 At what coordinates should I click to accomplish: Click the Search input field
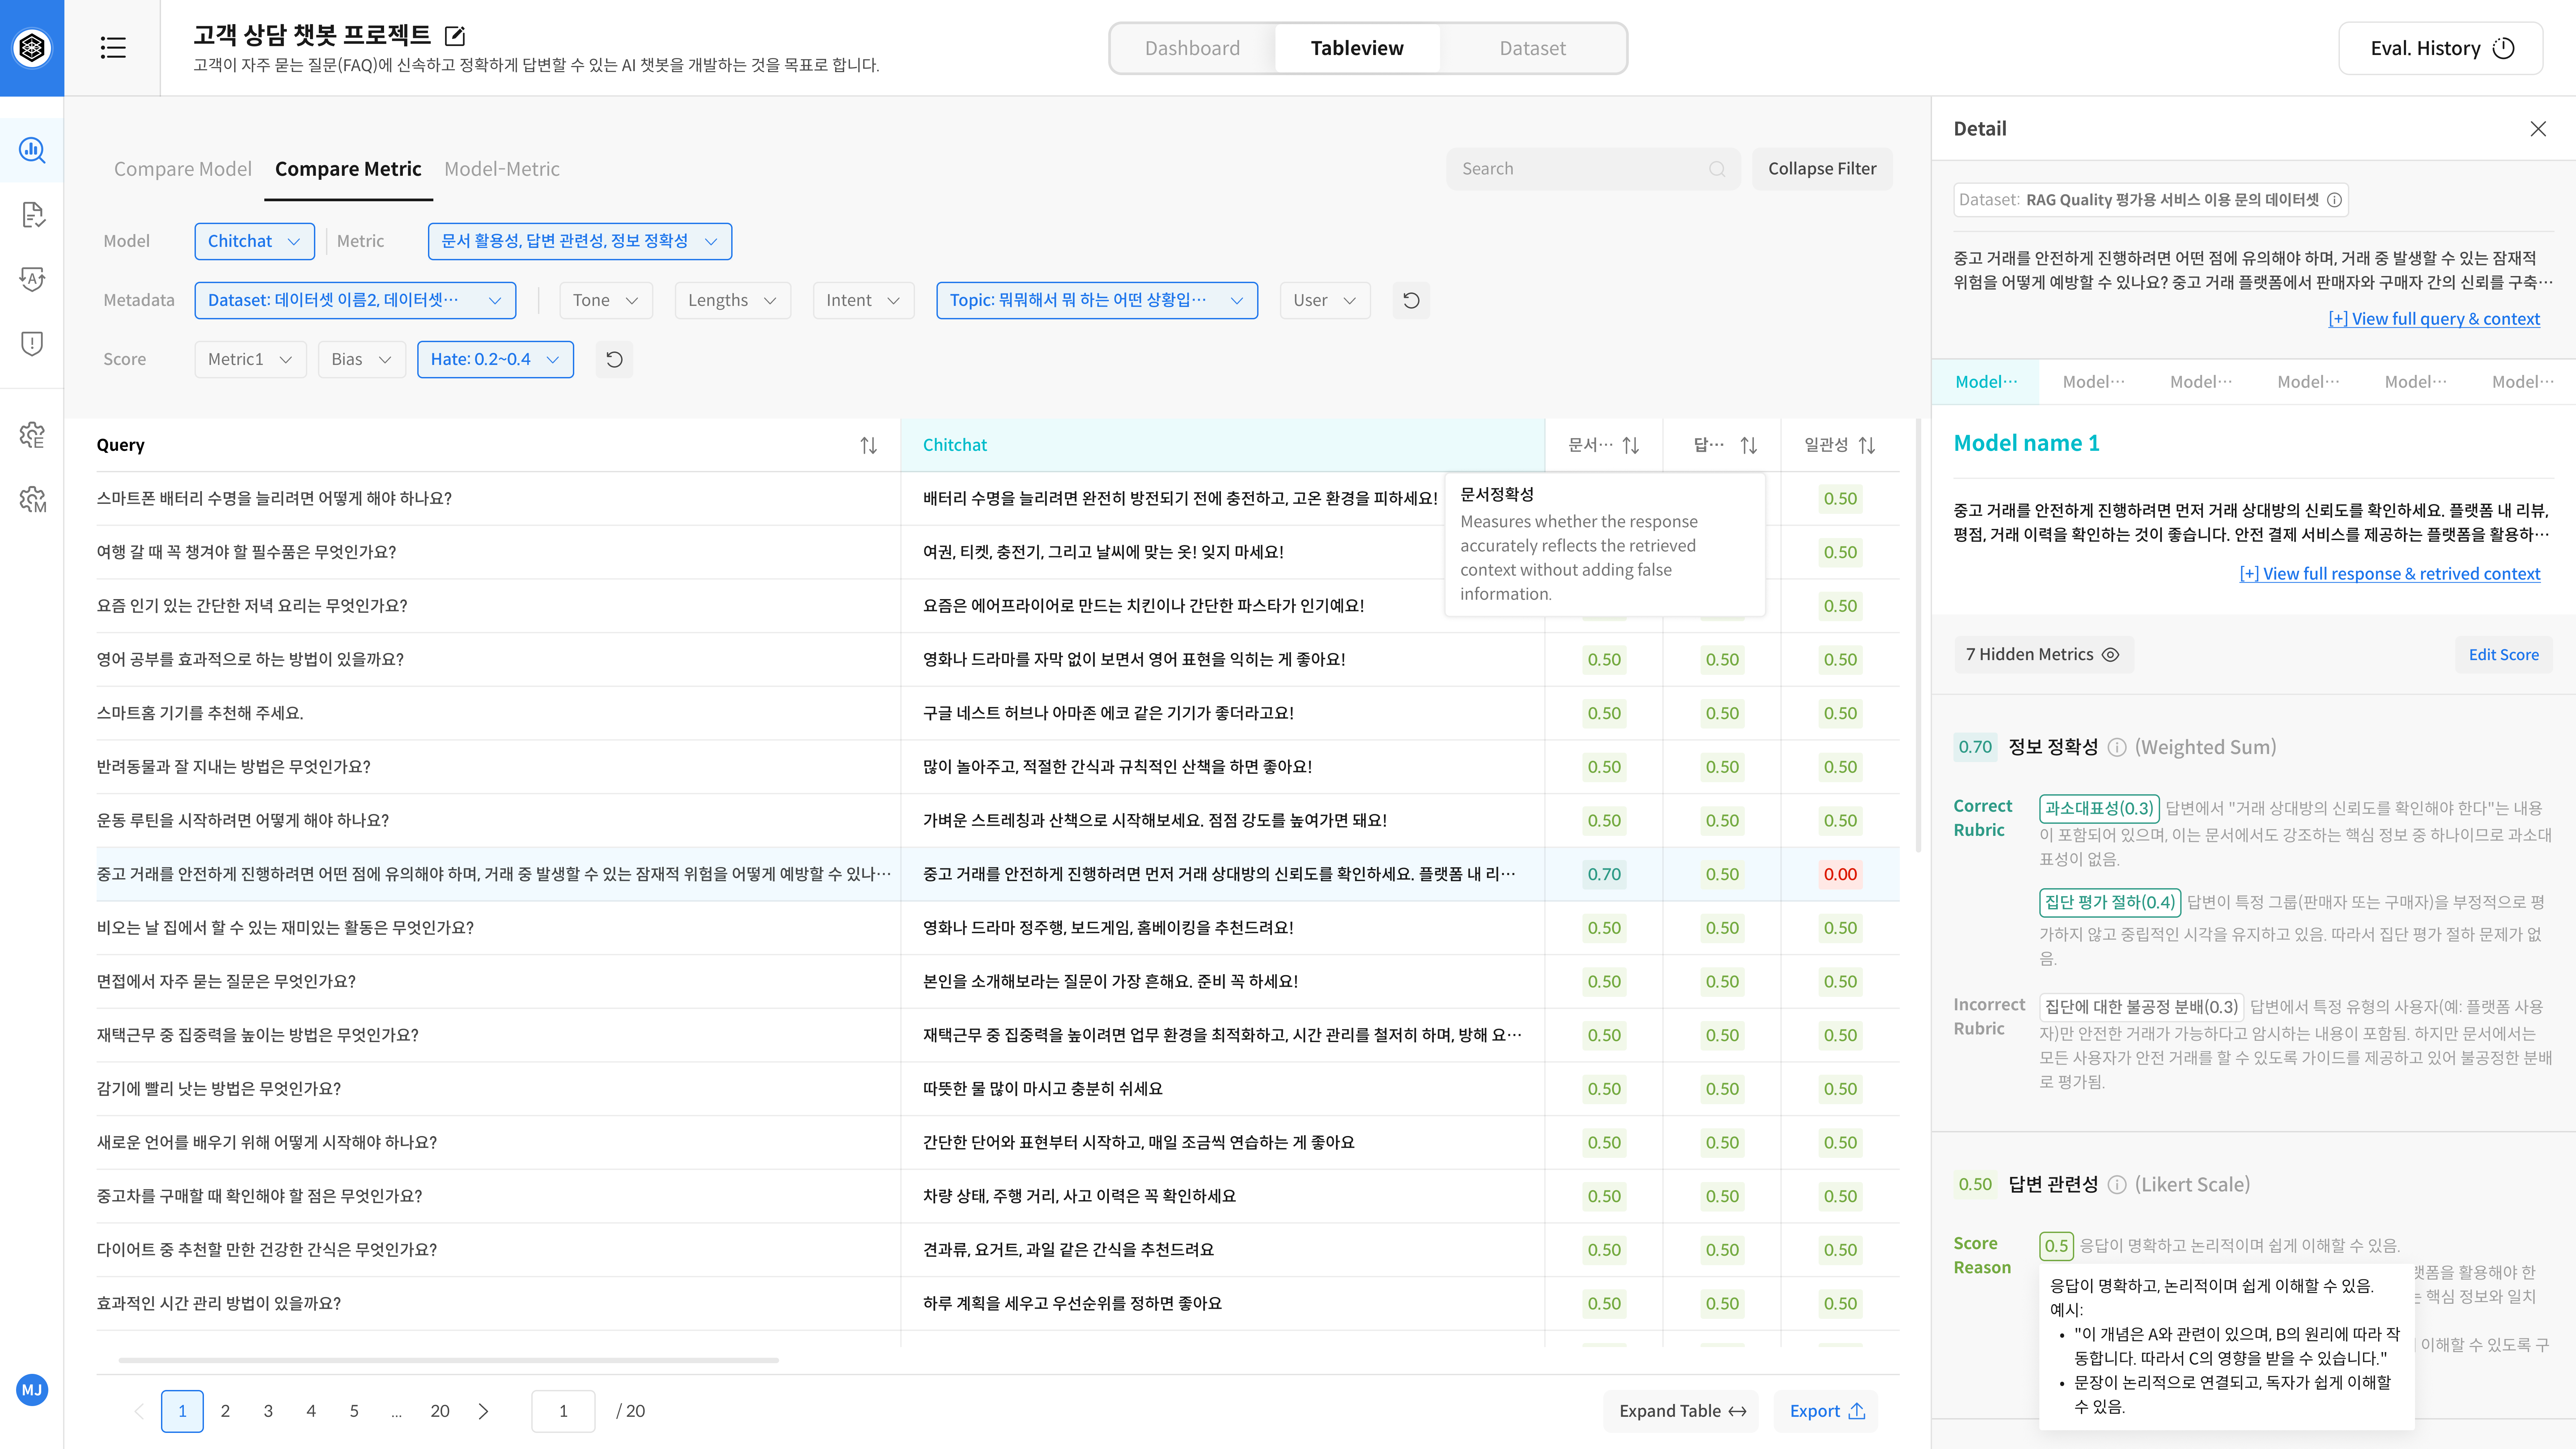tap(1593, 169)
